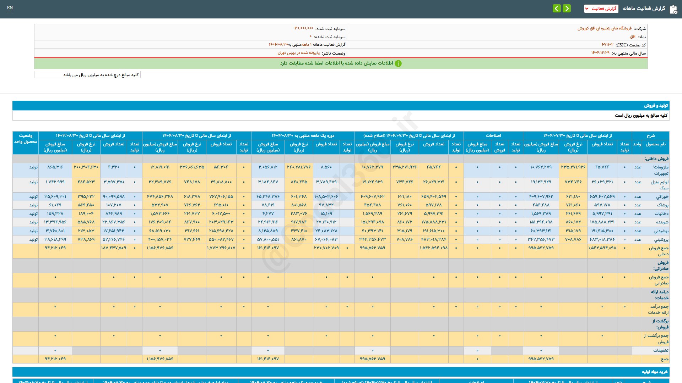682x383 pixels.
Task: Open the گزارش فعالیت dropdown
Action: pos(601,9)
